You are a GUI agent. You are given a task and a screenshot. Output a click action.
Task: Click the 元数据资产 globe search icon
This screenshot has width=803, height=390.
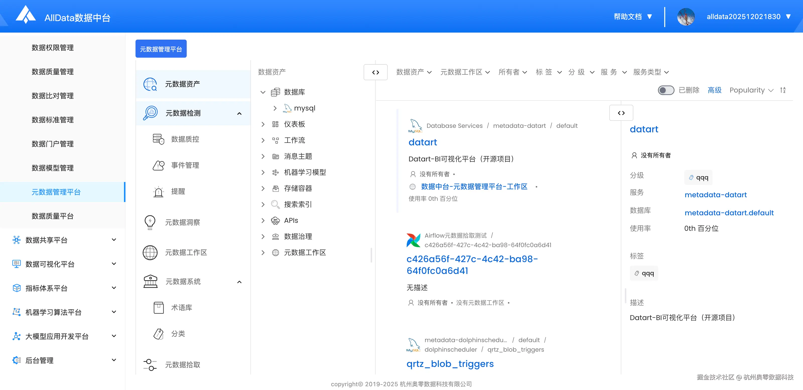pos(150,84)
